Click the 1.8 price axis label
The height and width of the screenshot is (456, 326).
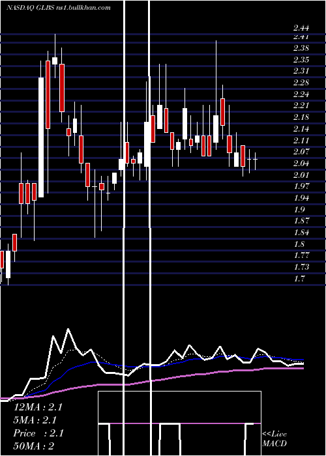coord(299,244)
